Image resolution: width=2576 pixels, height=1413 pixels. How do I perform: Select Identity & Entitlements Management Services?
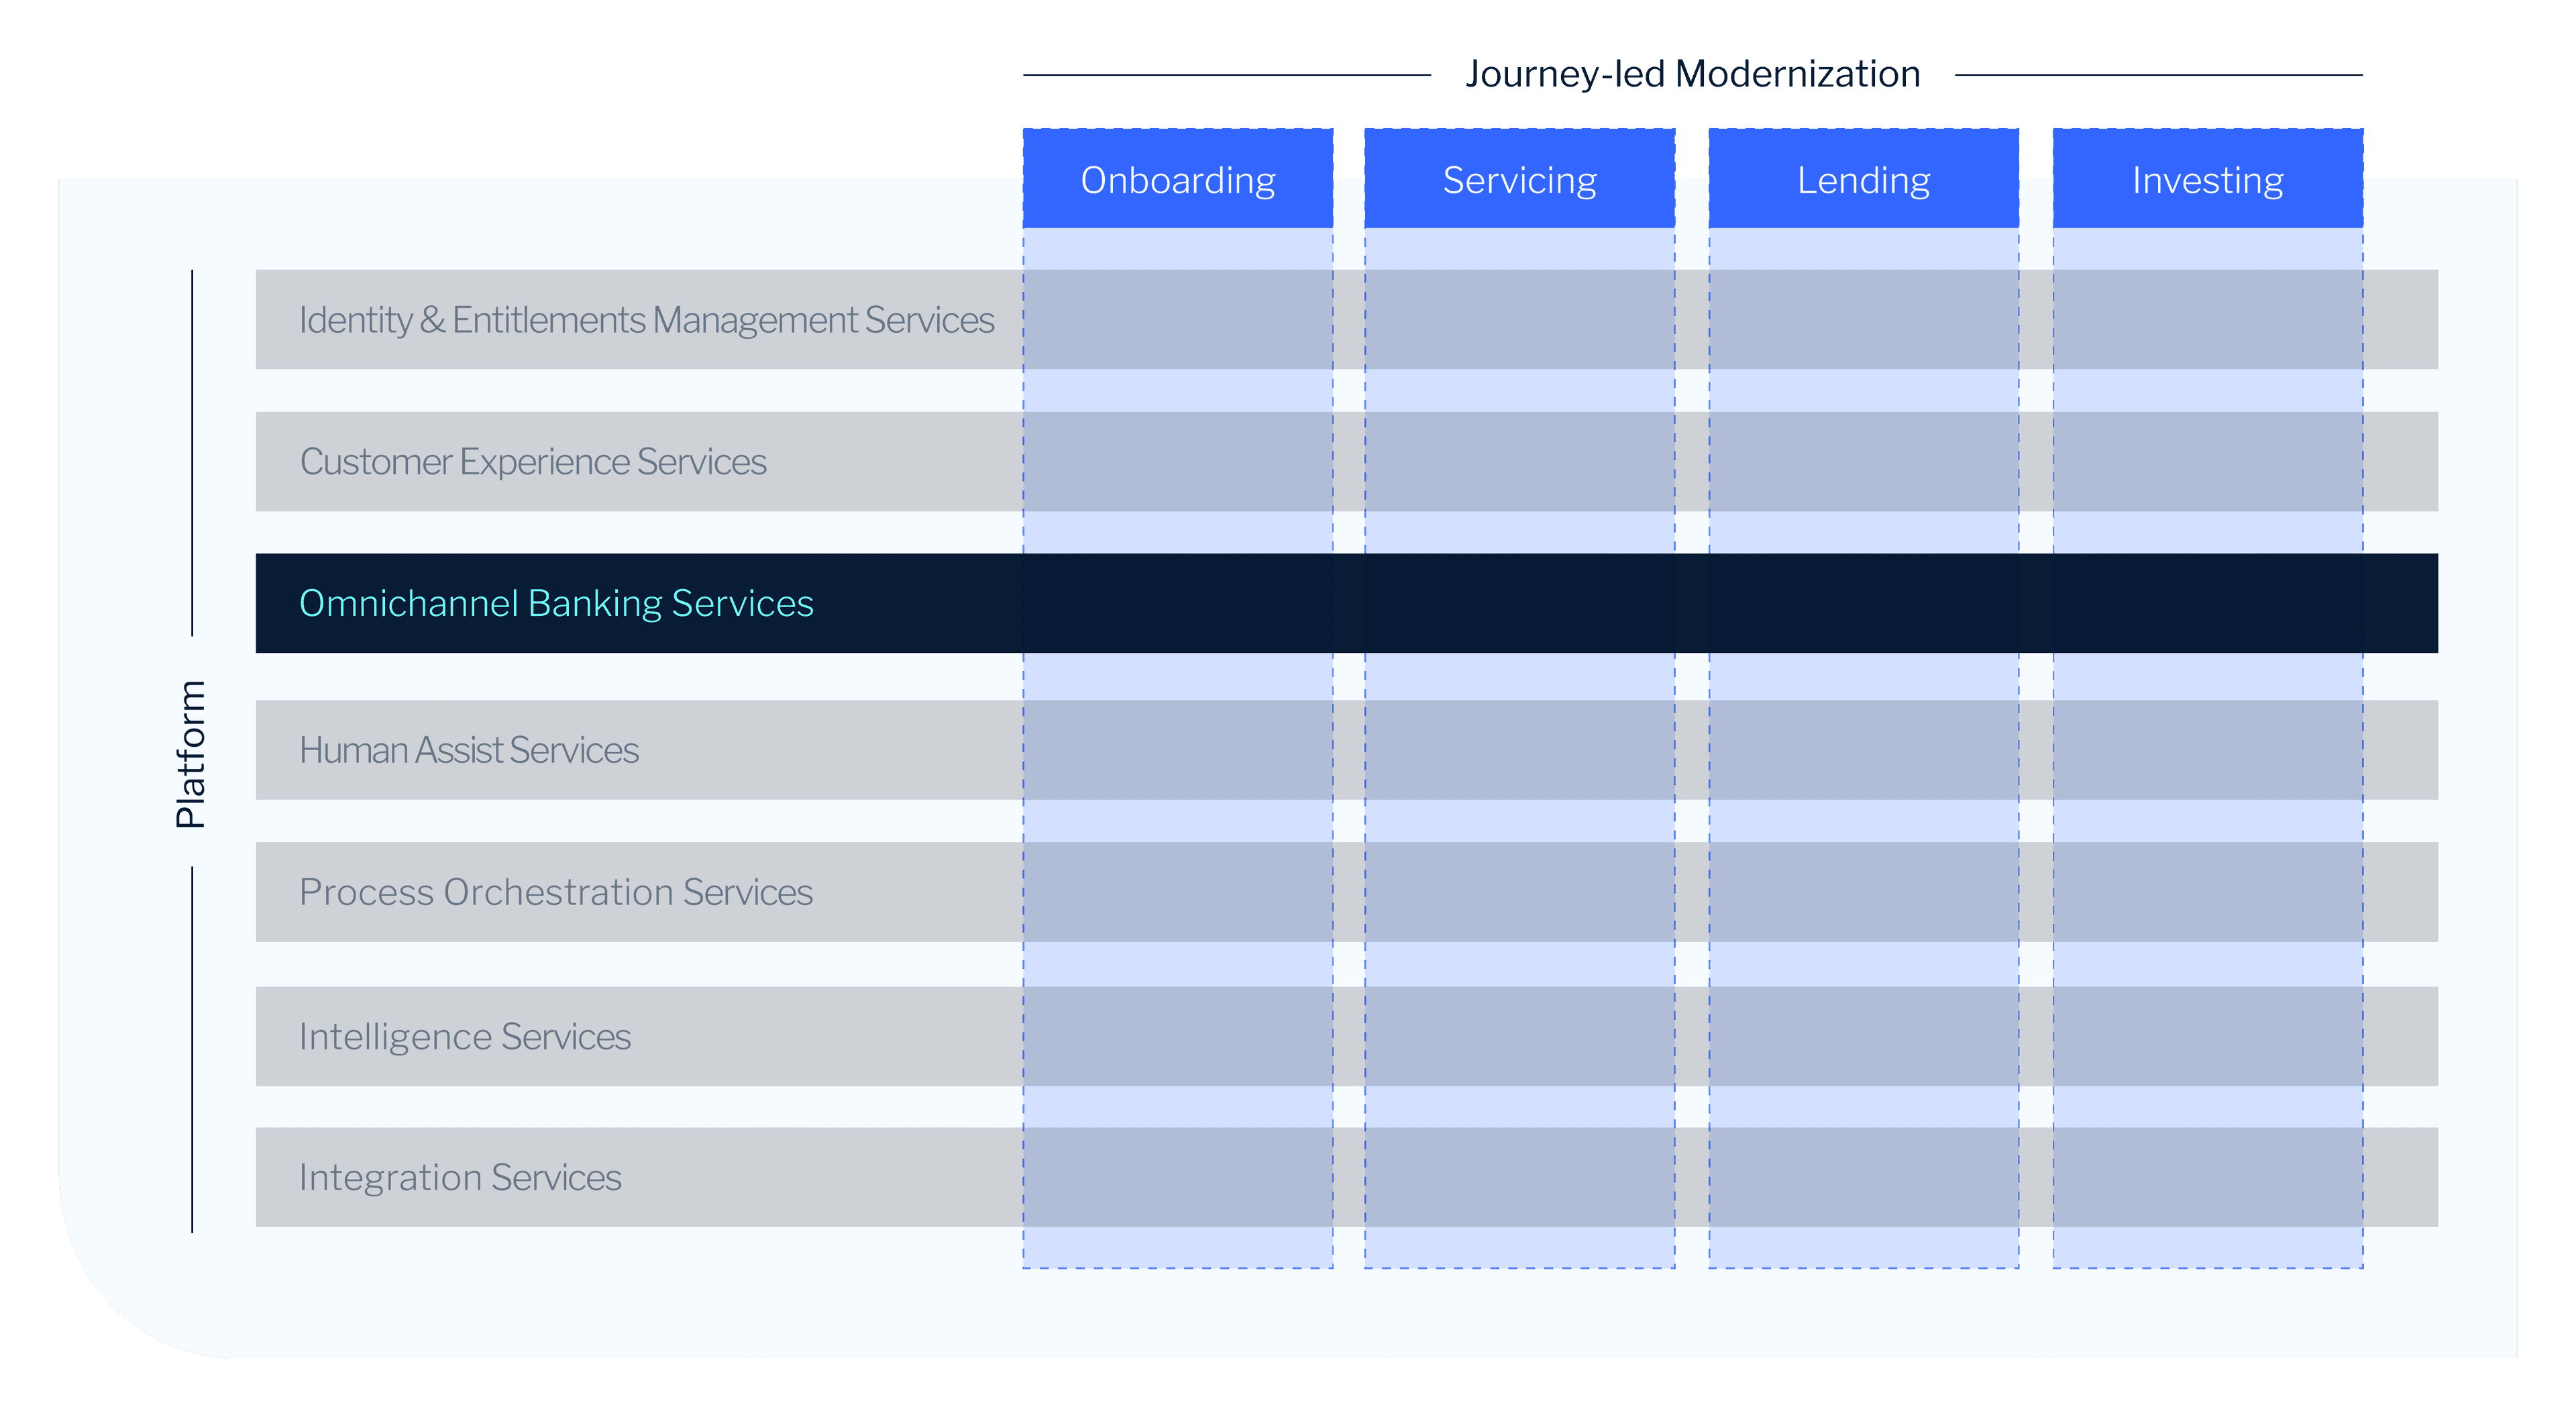pyautogui.click(x=646, y=319)
